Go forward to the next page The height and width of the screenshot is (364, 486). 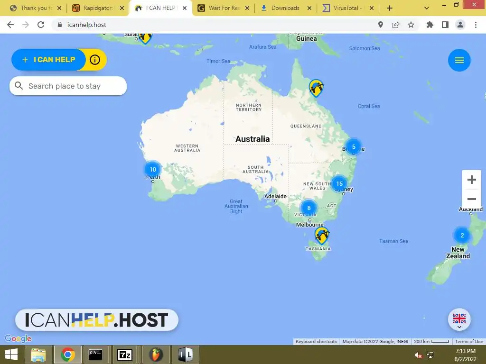tap(26, 25)
